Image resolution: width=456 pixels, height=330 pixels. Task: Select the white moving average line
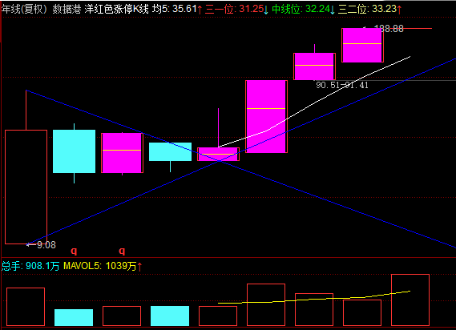click(314, 103)
